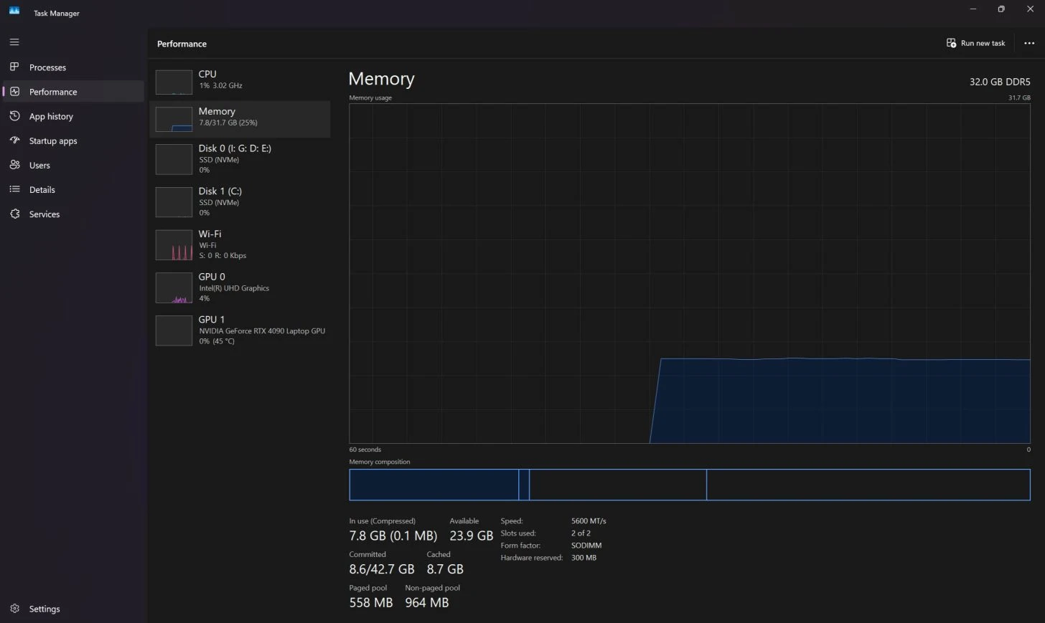Click the 60 seconds graph axis label

click(x=365, y=450)
